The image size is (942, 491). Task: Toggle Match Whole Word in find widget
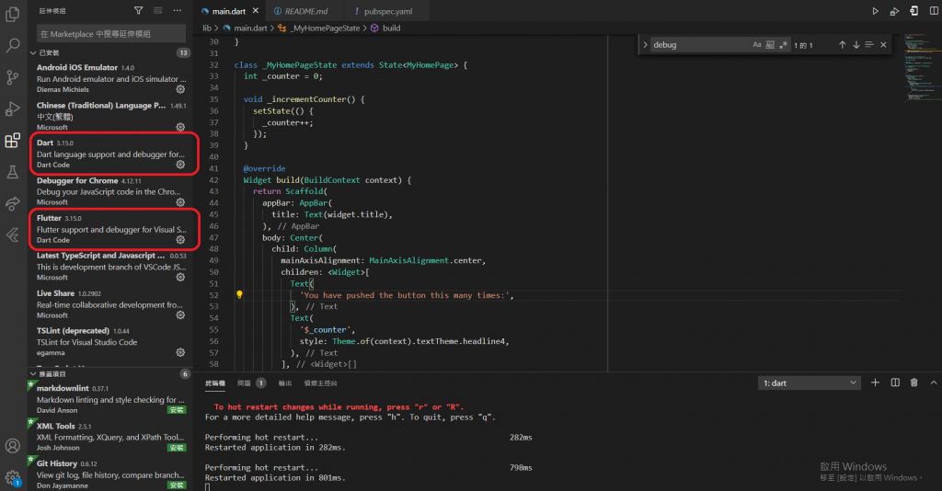click(770, 44)
